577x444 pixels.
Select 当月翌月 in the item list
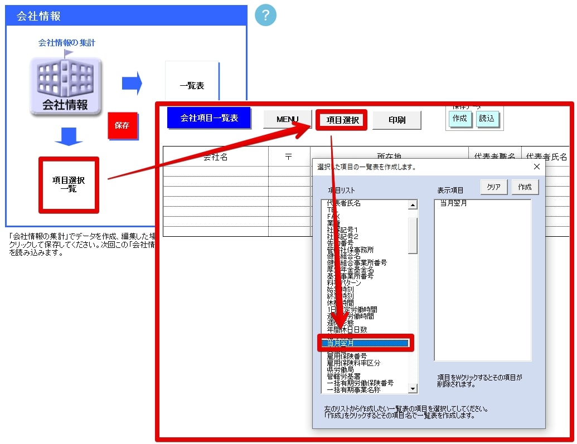(365, 343)
